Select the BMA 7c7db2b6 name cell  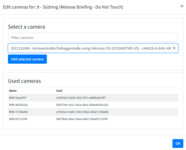tap(18, 112)
